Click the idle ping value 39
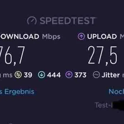This screenshot has width=124, height=124. pos(28,75)
